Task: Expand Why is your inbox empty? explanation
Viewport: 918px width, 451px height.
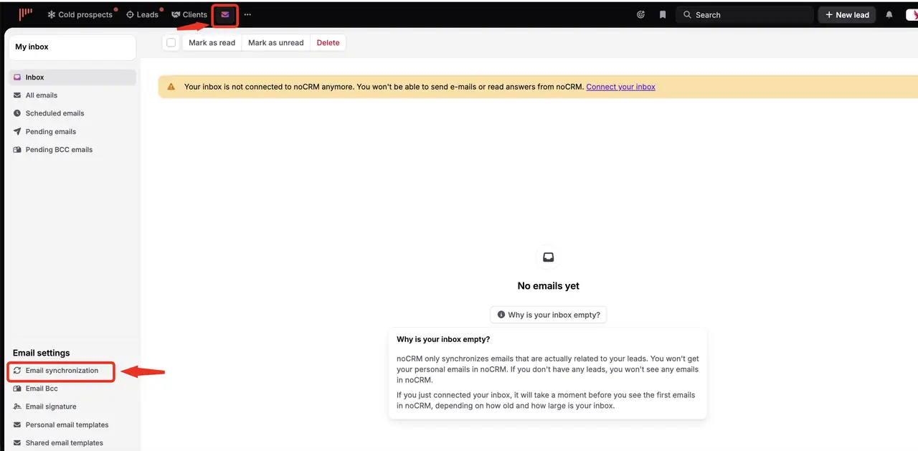Action: click(x=549, y=315)
